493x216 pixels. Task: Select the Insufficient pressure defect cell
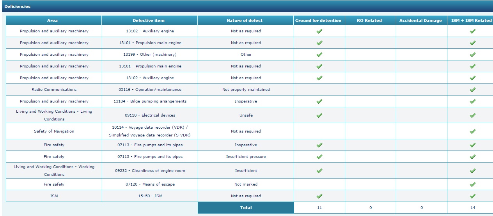tap(246, 157)
